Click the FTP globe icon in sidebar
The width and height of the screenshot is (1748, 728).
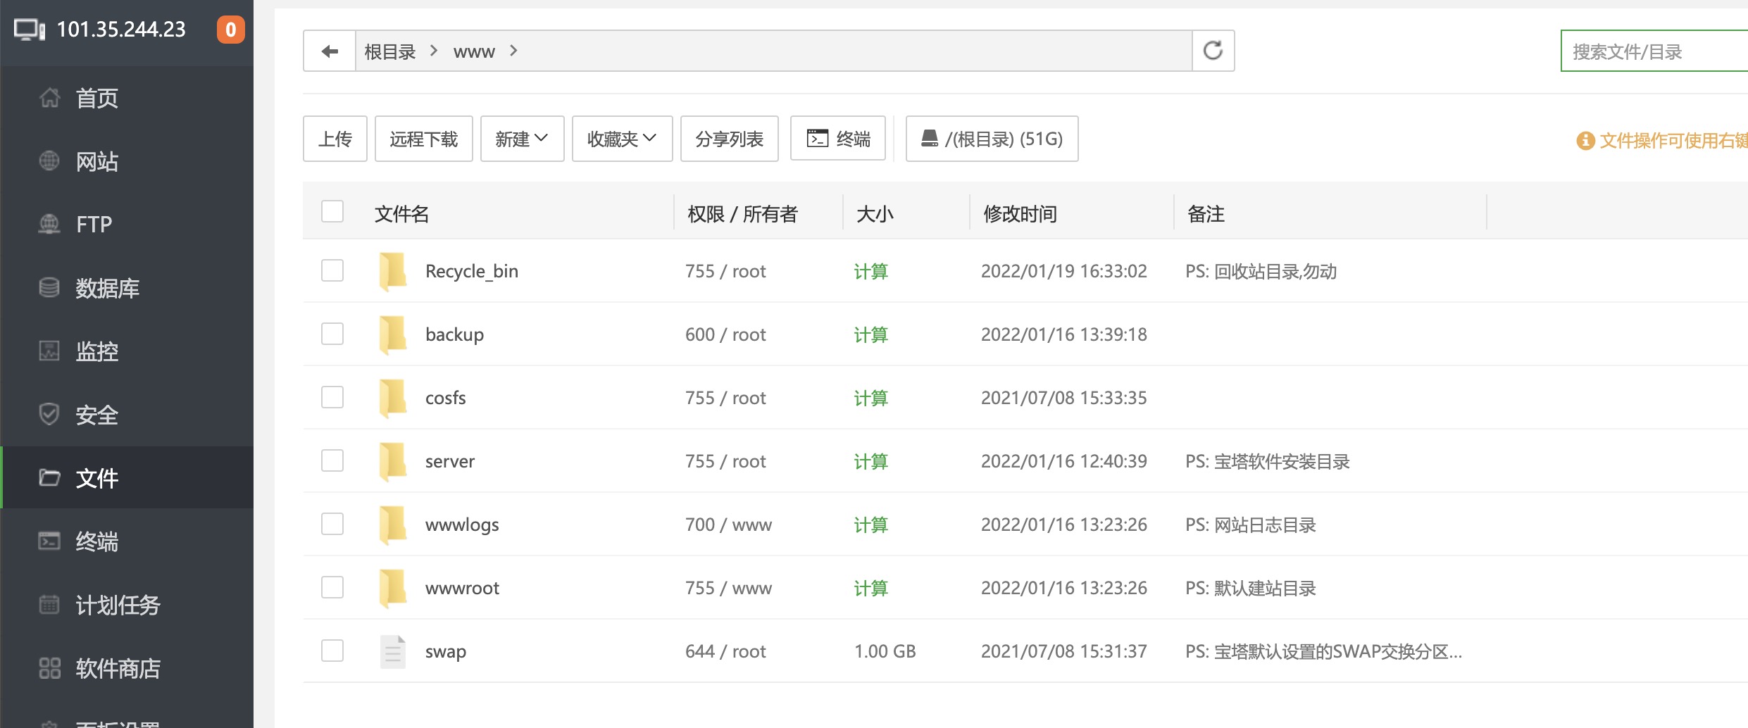pos(49,224)
